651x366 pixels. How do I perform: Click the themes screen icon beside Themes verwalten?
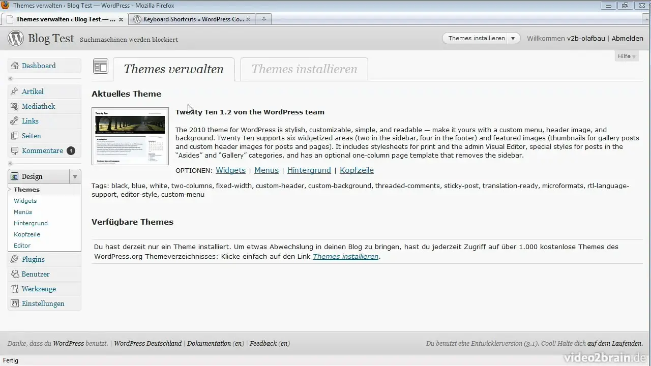click(x=101, y=67)
